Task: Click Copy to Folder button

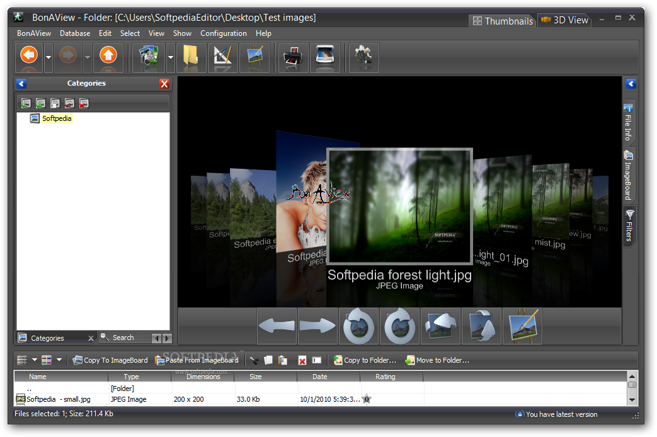Action: (365, 360)
